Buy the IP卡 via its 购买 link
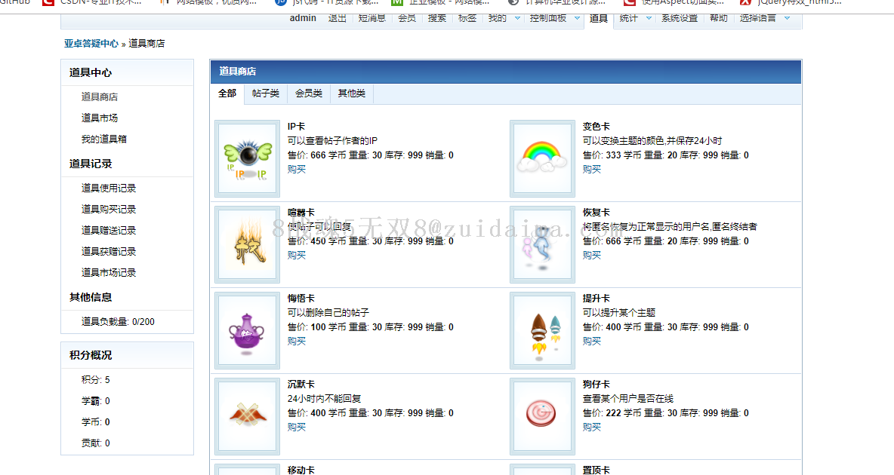The height and width of the screenshot is (475, 894). point(297,169)
